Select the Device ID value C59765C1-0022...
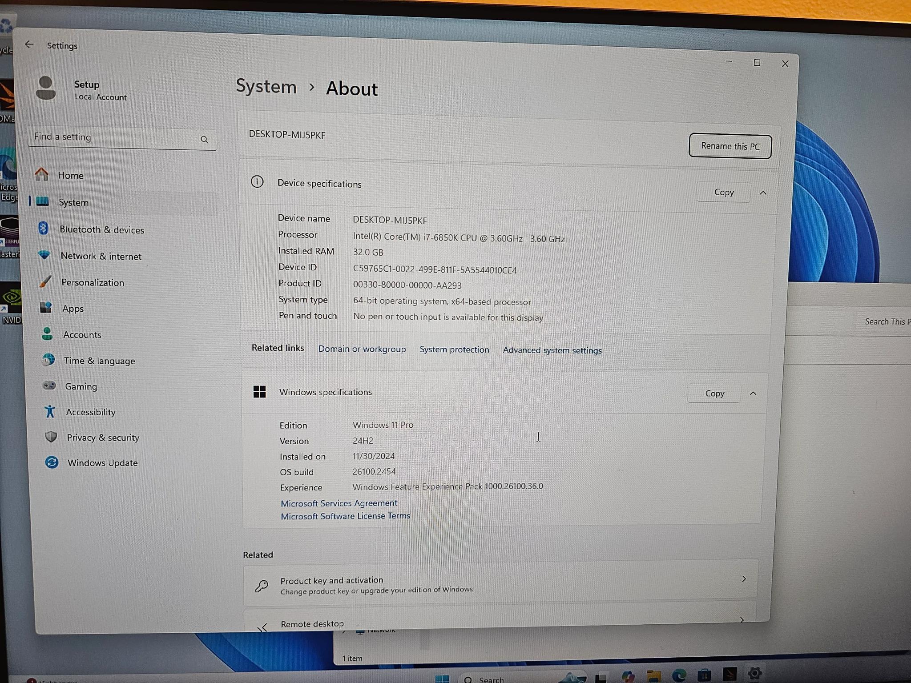This screenshot has height=683, width=911. click(x=435, y=269)
